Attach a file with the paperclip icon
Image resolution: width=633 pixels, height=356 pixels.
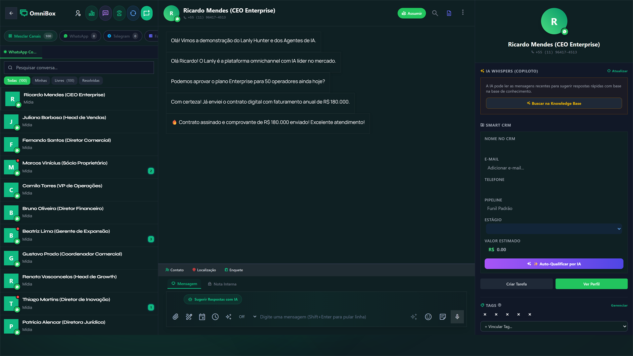click(x=176, y=317)
